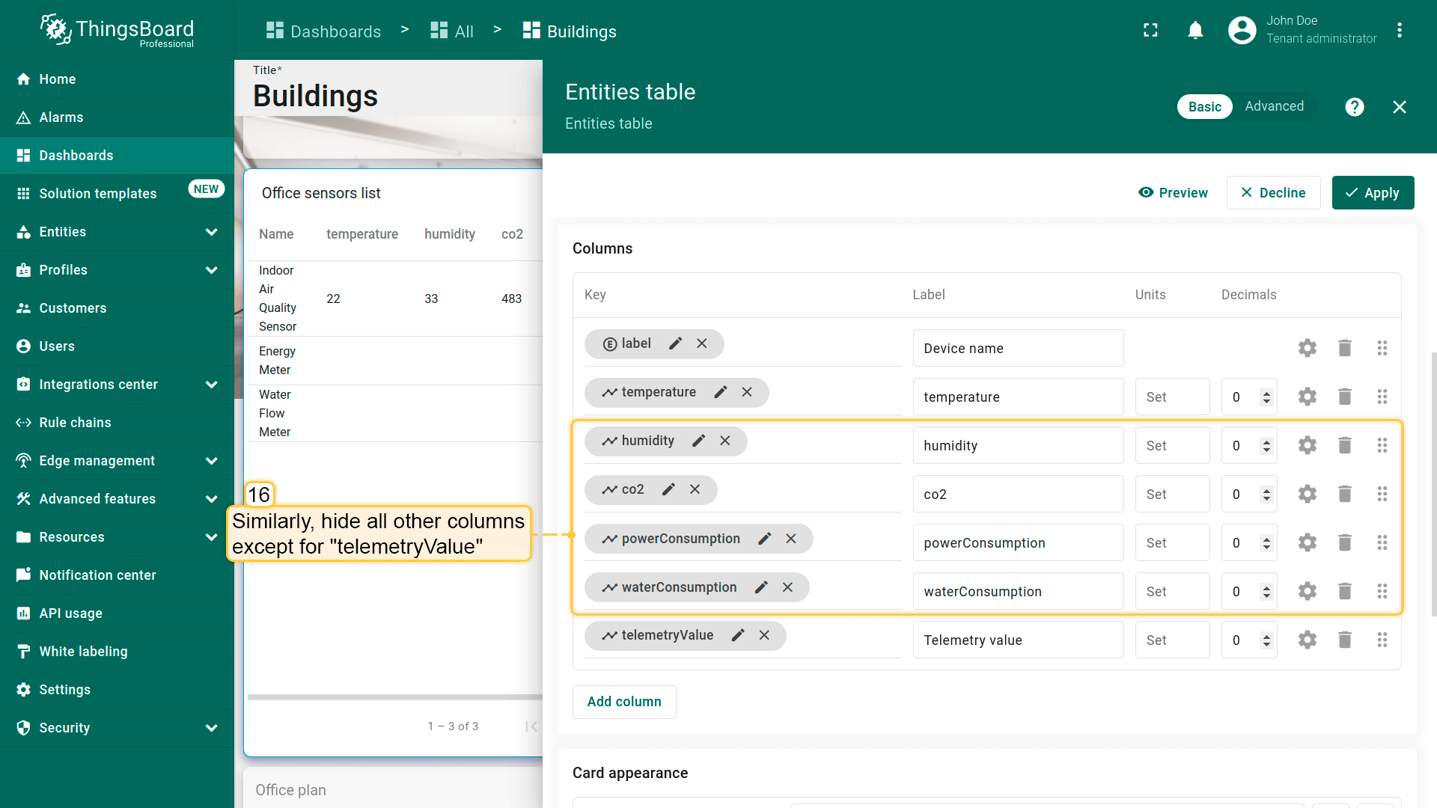Remove the powerConsumption key with X
The width and height of the screenshot is (1437, 808).
click(x=791, y=539)
